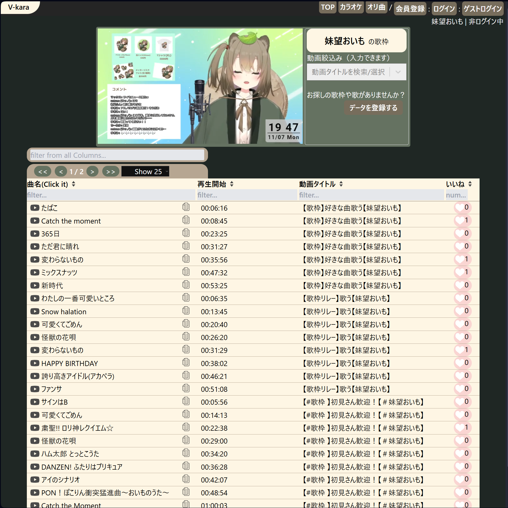Sort by 再生開始 column
Viewport: 508px width, 508px height.
[215, 184]
